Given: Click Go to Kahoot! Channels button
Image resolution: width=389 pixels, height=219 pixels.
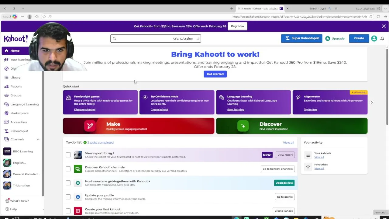Looking at the screenshot, I should (x=277, y=169).
